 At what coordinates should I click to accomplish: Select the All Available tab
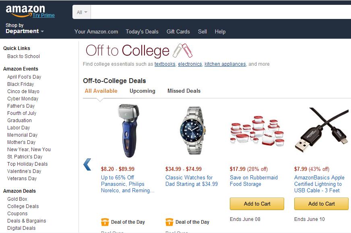click(101, 91)
